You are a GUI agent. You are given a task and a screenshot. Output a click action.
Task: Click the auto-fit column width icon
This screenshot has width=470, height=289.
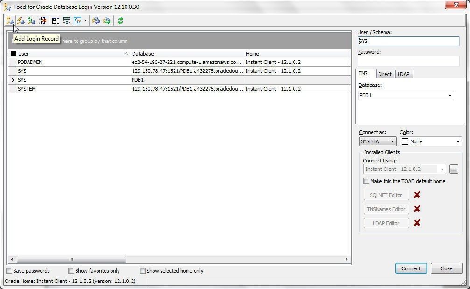(x=67, y=21)
